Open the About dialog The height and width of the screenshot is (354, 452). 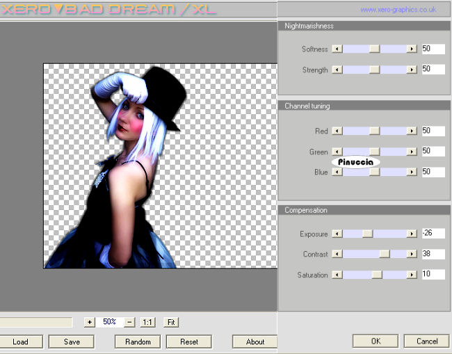255,341
